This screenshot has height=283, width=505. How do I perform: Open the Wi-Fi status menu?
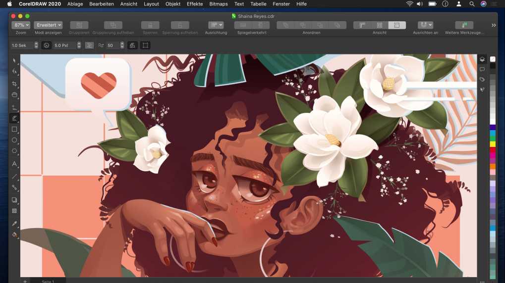click(409, 4)
